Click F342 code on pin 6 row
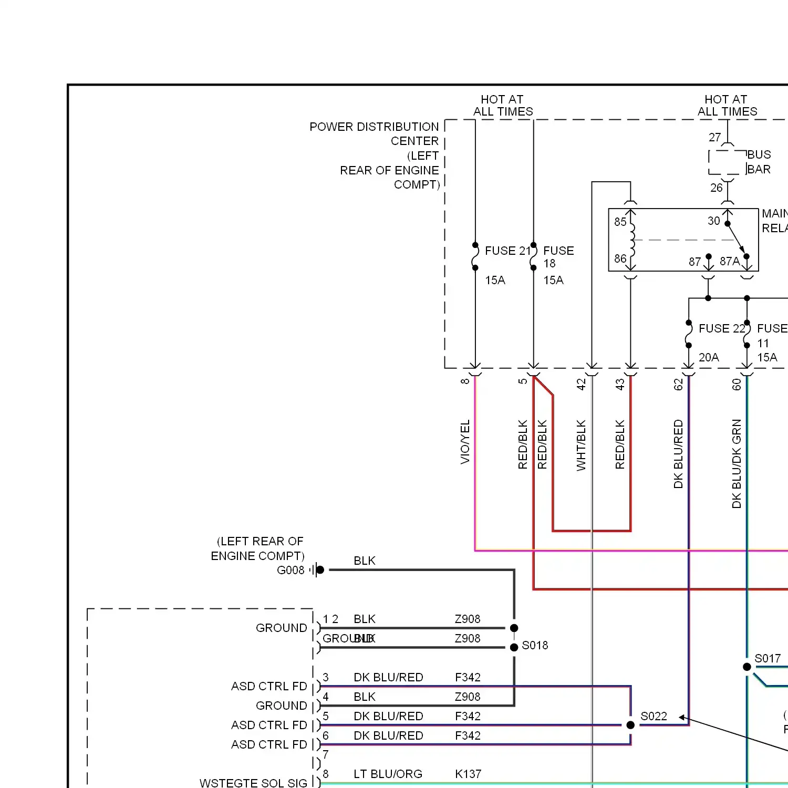This screenshot has width=788, height=788. pos(468,736)
